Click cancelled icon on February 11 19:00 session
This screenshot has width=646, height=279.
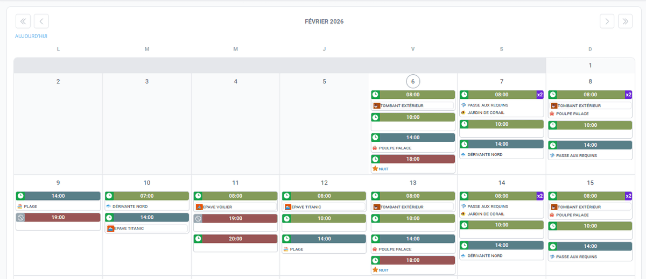198,218
